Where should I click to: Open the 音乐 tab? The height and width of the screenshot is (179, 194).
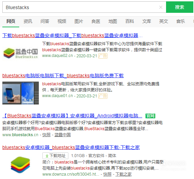tap(181, 21)
